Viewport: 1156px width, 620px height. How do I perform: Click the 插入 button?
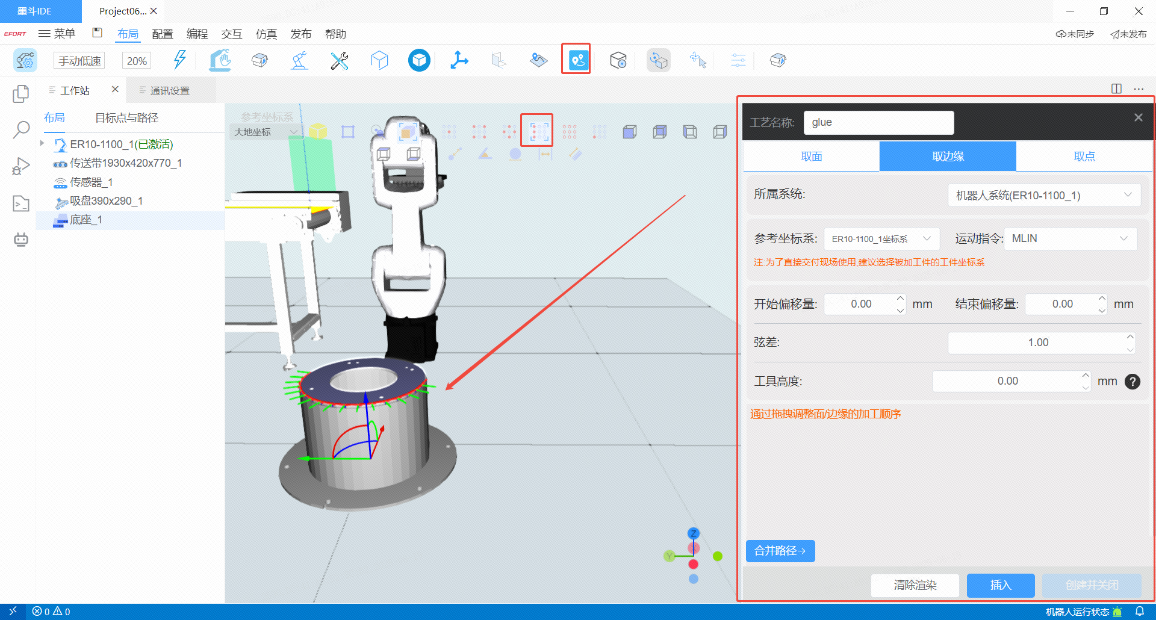tap(1000, 584)
